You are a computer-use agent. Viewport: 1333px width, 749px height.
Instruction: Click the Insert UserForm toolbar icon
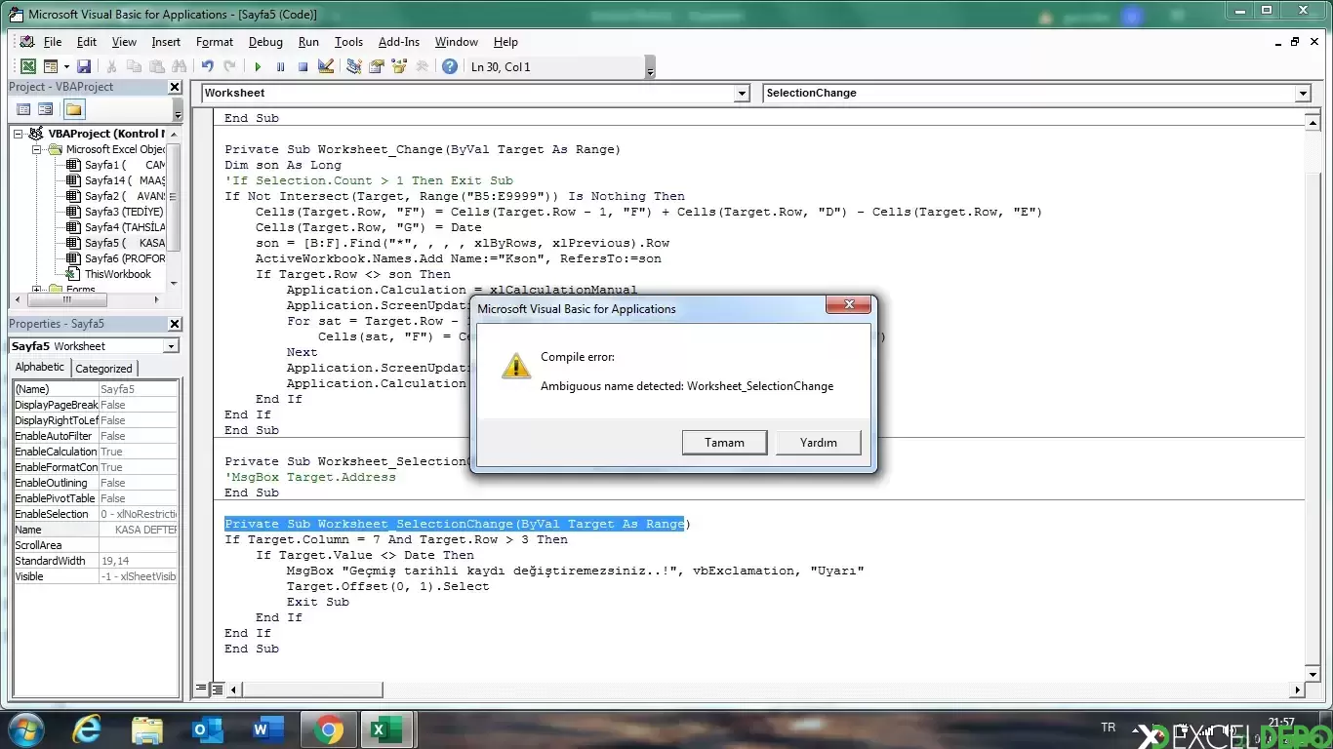click(49, 66)
